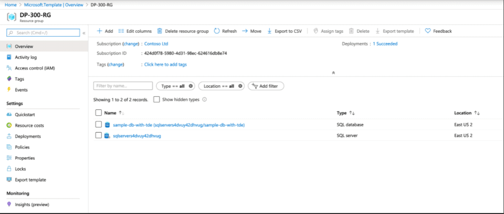This screenshot has height=214, width=504.
Task: Click the Feedback heart icon
Action: 427,31
